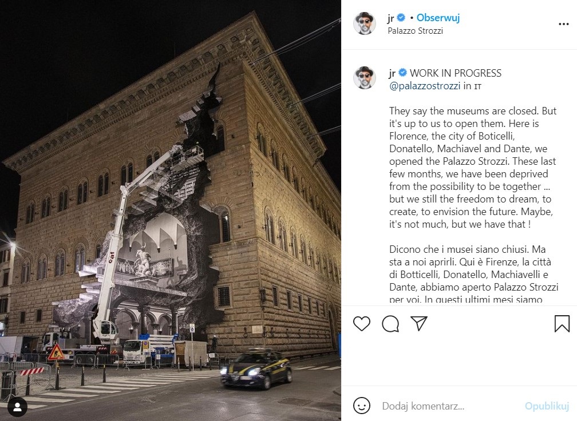Focus the Dodaj komentarz comment field

449,406
